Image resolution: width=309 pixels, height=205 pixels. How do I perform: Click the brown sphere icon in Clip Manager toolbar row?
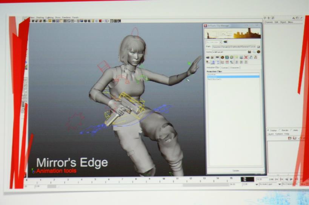(x=222, y=57)
